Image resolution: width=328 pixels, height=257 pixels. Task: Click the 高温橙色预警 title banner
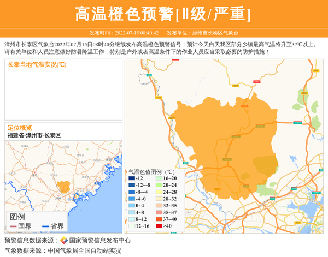(x=163, y=14)
